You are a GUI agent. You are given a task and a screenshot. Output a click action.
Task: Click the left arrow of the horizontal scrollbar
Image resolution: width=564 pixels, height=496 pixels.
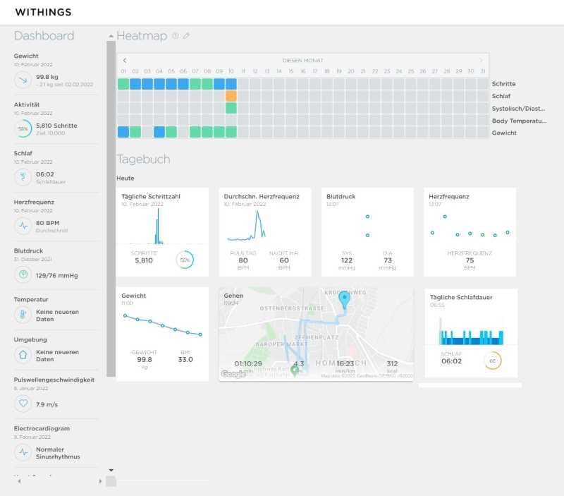tap(20, 481)
